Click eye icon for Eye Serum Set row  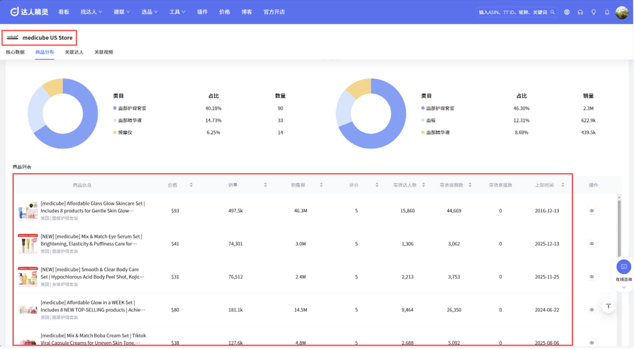point(592,244)
